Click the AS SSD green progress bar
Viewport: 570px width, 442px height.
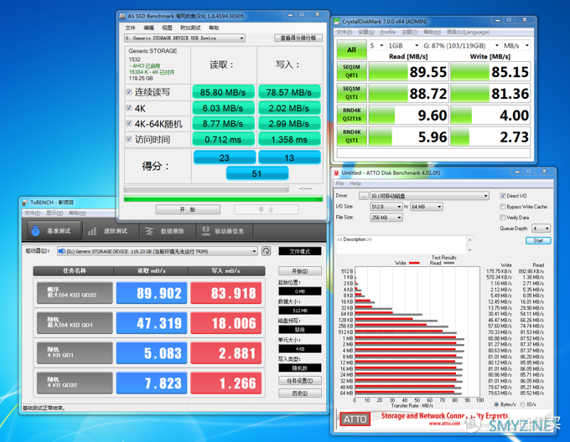tap(223, 198)
